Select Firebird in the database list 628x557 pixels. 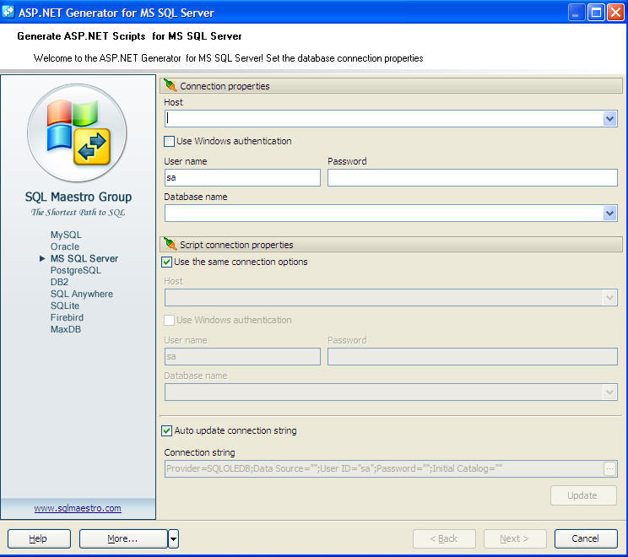point(67,317)
